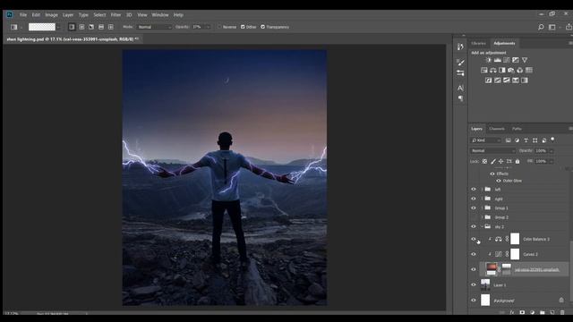Image resolution: width=573 pixels, height=322 pixels.
Task: Hide the Color Balance 1 layer
Action: coord(474,239)
